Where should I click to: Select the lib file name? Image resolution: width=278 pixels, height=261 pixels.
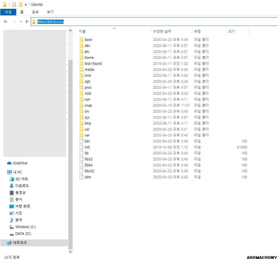87,153
